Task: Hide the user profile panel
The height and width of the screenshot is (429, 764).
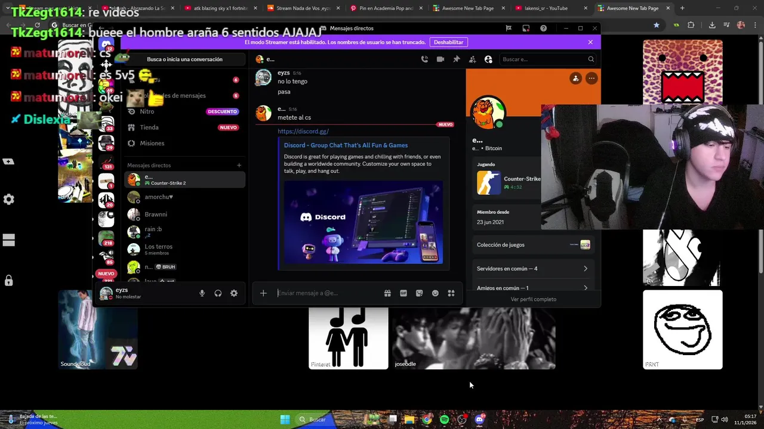Action: coord(488,59)
